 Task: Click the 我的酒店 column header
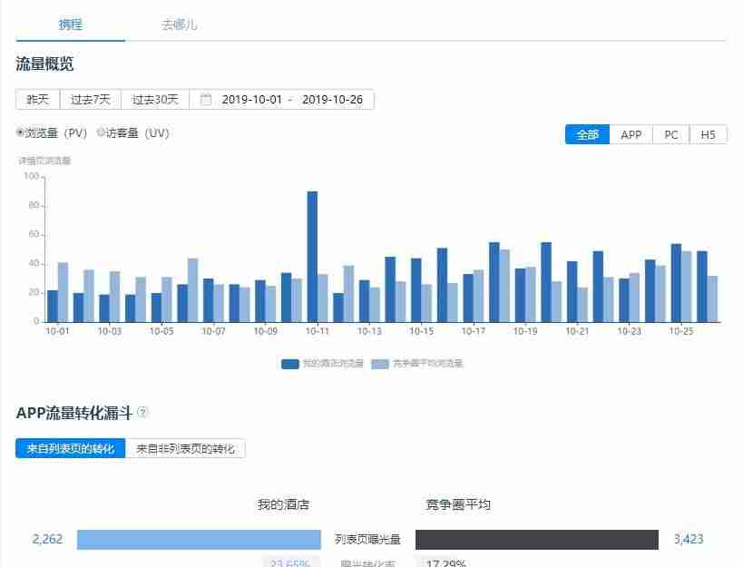click(283, 504)
